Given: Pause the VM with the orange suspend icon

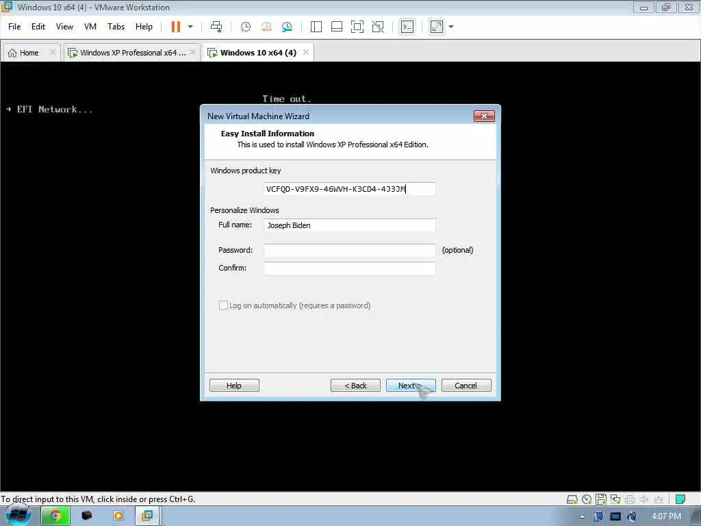Looking at the screenshot, I should [x=176, y=27].
